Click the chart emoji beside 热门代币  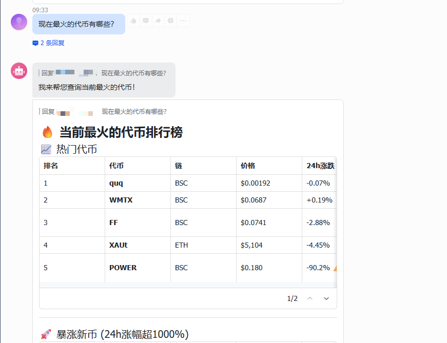pyautogui.click(x=45, y=149)
